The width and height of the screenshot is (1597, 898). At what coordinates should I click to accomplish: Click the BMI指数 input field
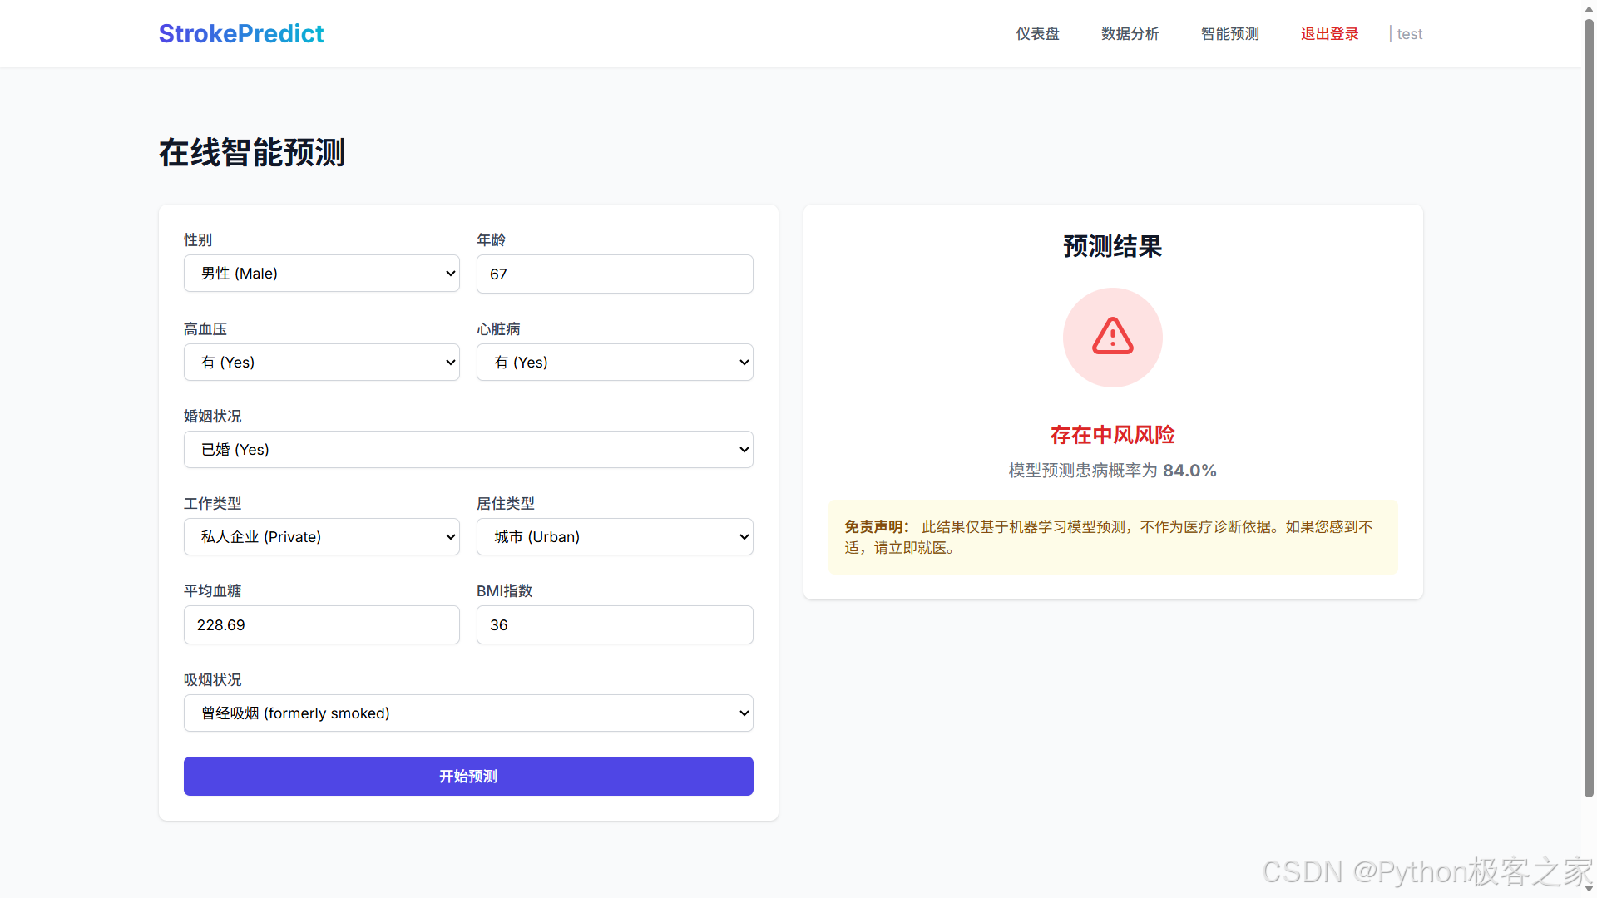coord(615,625)
